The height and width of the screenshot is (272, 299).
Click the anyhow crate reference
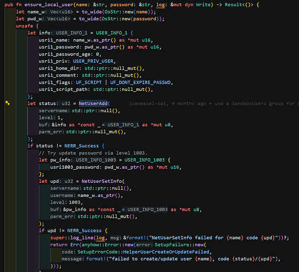tap(90, 245)
